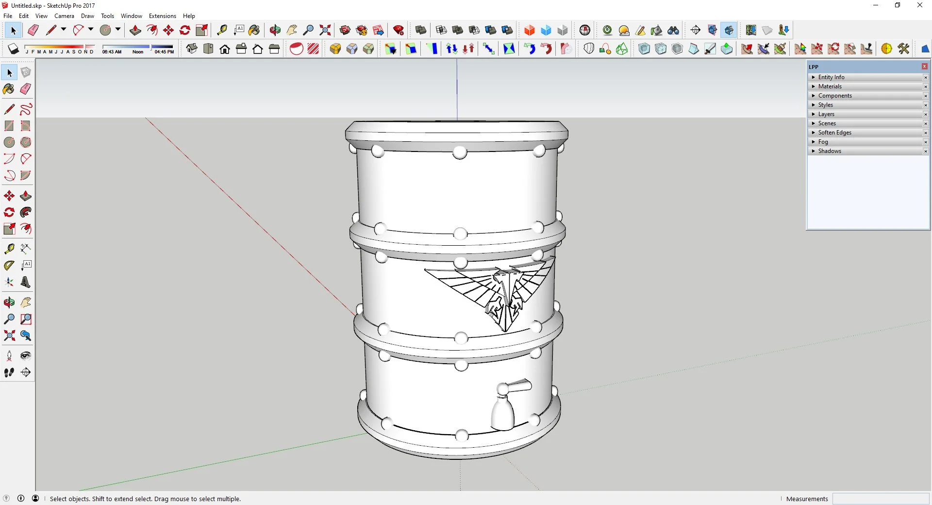Open the Draw menu
The width and height of the screenshot is (932, 505).
(87, 16)
